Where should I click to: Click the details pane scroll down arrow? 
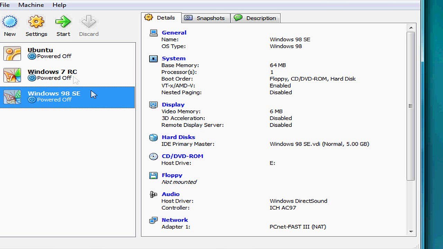coord(411,231)
